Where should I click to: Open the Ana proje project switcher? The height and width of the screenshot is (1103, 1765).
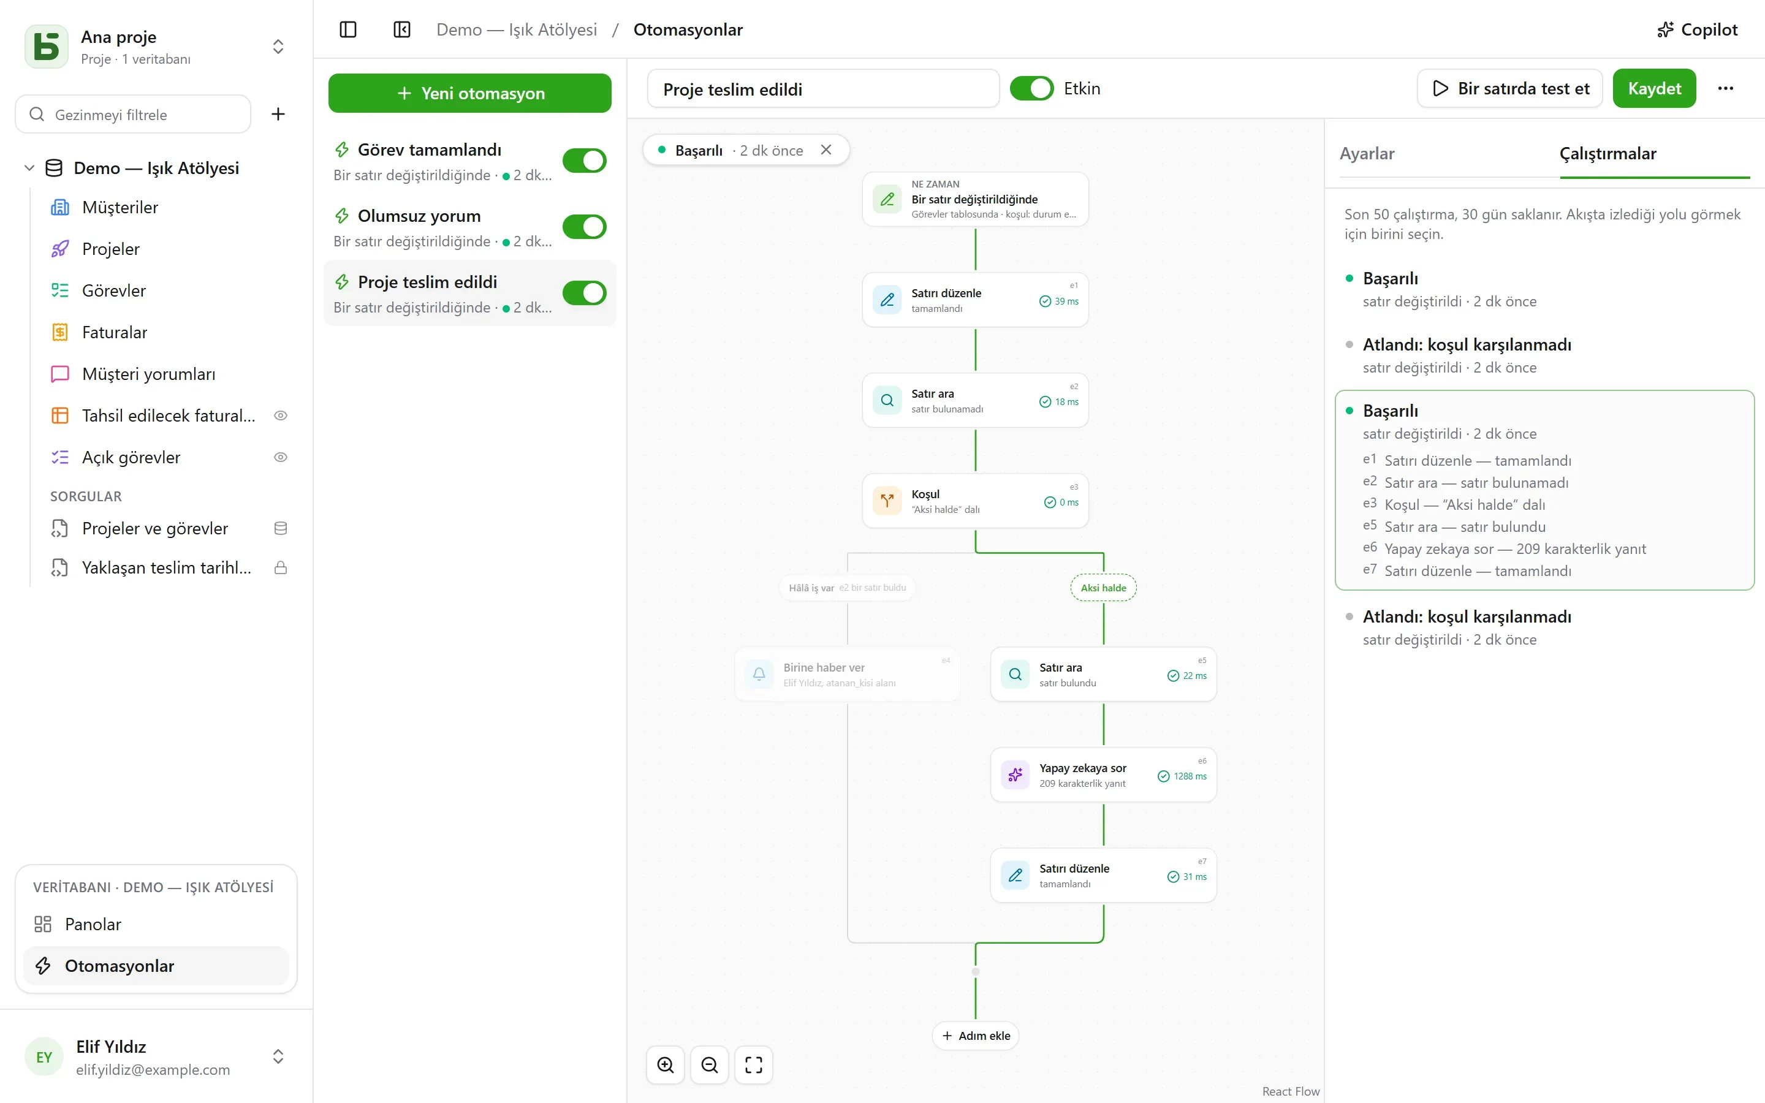(156, 47)
